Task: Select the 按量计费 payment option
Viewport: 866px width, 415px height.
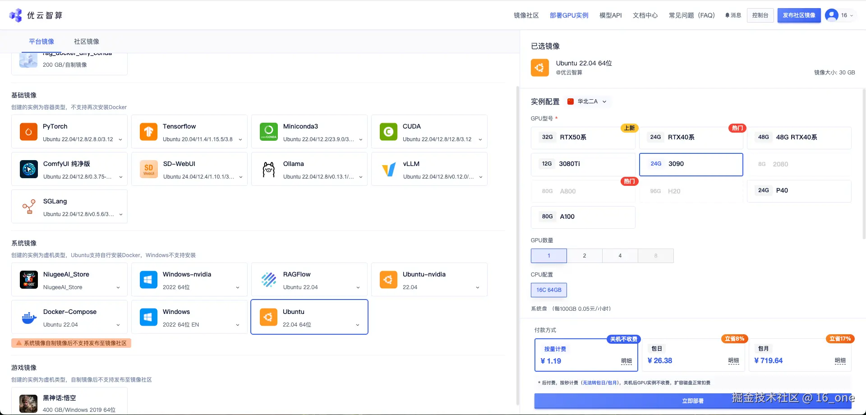Action: (x=586, y=355)
